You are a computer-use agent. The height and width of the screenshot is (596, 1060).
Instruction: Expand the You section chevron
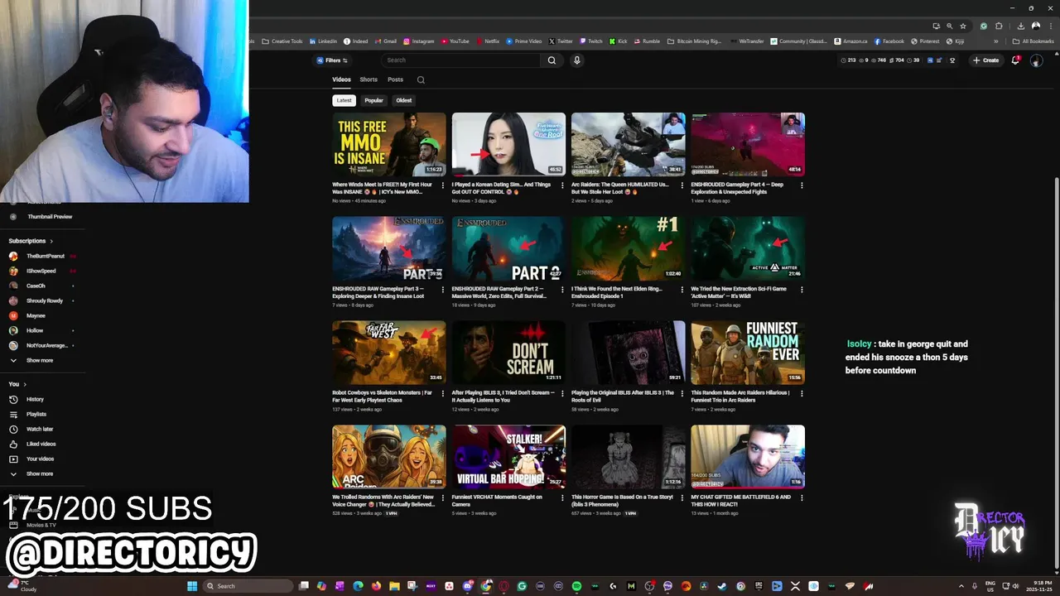(25, 384)
